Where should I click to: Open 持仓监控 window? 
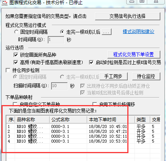(x=146, y=76)
